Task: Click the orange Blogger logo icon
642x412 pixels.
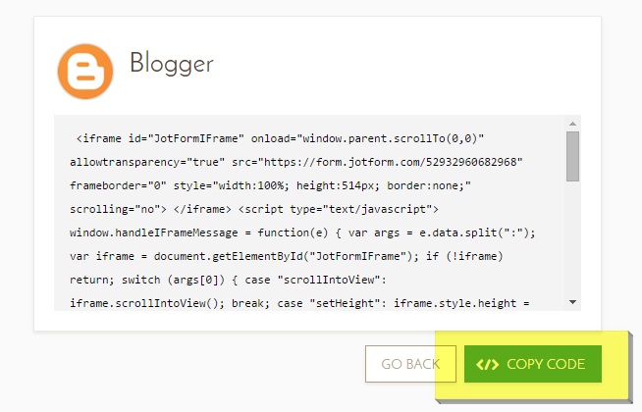Action: (86, 71)
